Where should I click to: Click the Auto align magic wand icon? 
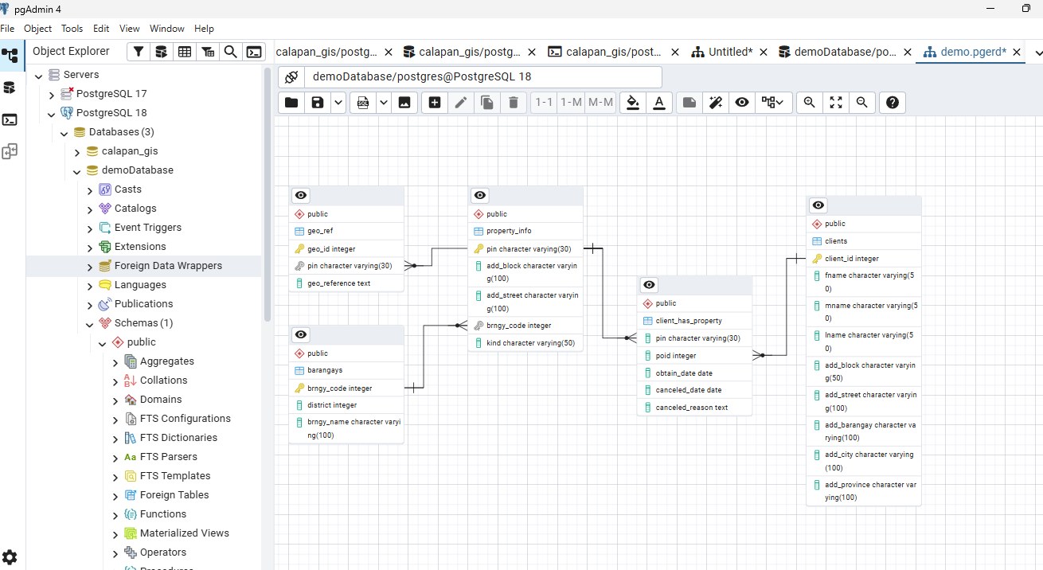click(716, 103)
